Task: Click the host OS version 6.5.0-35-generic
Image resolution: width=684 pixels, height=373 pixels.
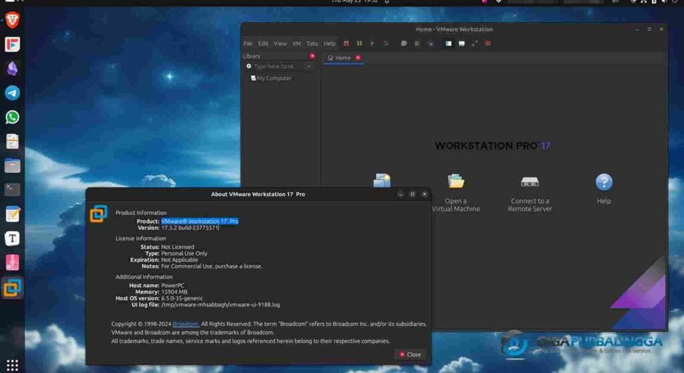Action: pos(182,298)
